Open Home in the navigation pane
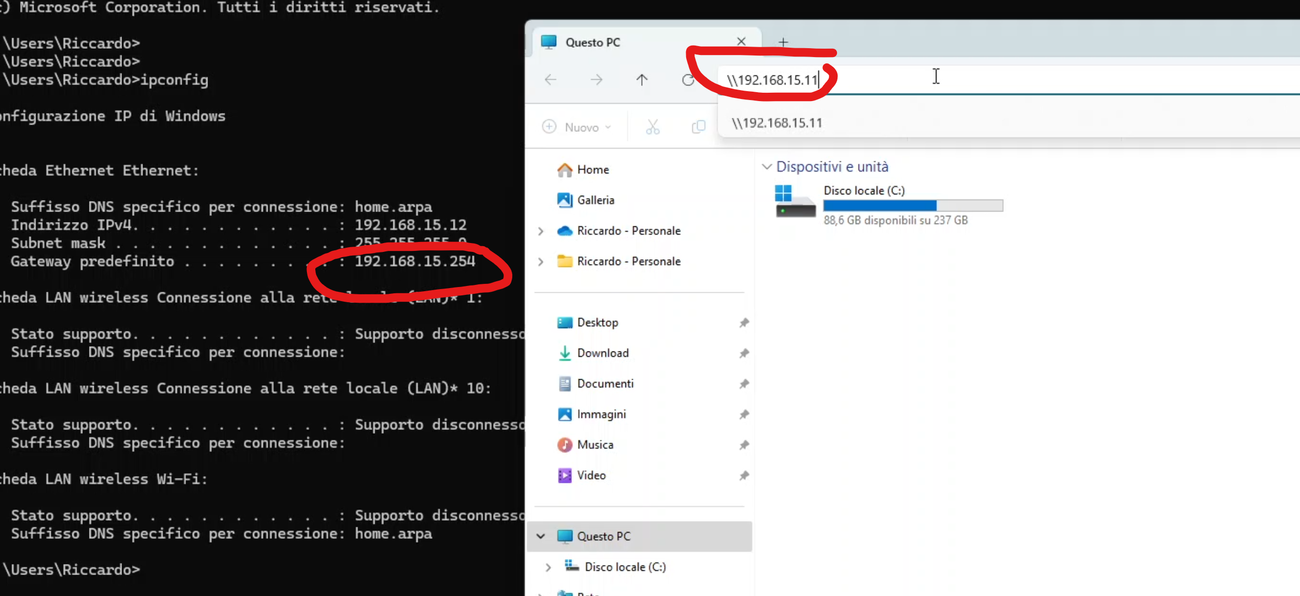The width and height of the screenshot is (1300, 596). [593, 170]
